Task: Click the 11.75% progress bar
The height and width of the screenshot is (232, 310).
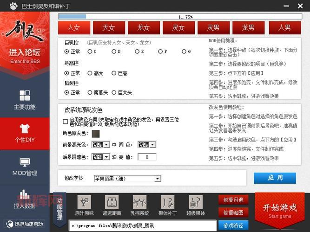Action: click(180, 17)
